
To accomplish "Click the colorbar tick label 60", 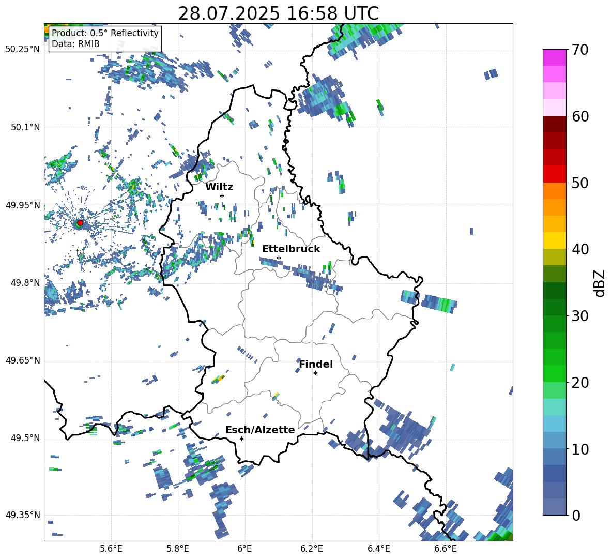I will [580, 116].
